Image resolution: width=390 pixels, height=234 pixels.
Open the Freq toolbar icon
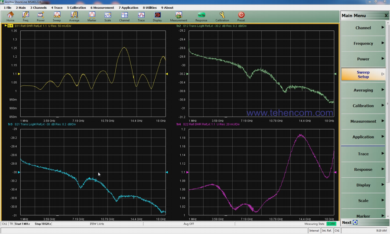(26, 16)
